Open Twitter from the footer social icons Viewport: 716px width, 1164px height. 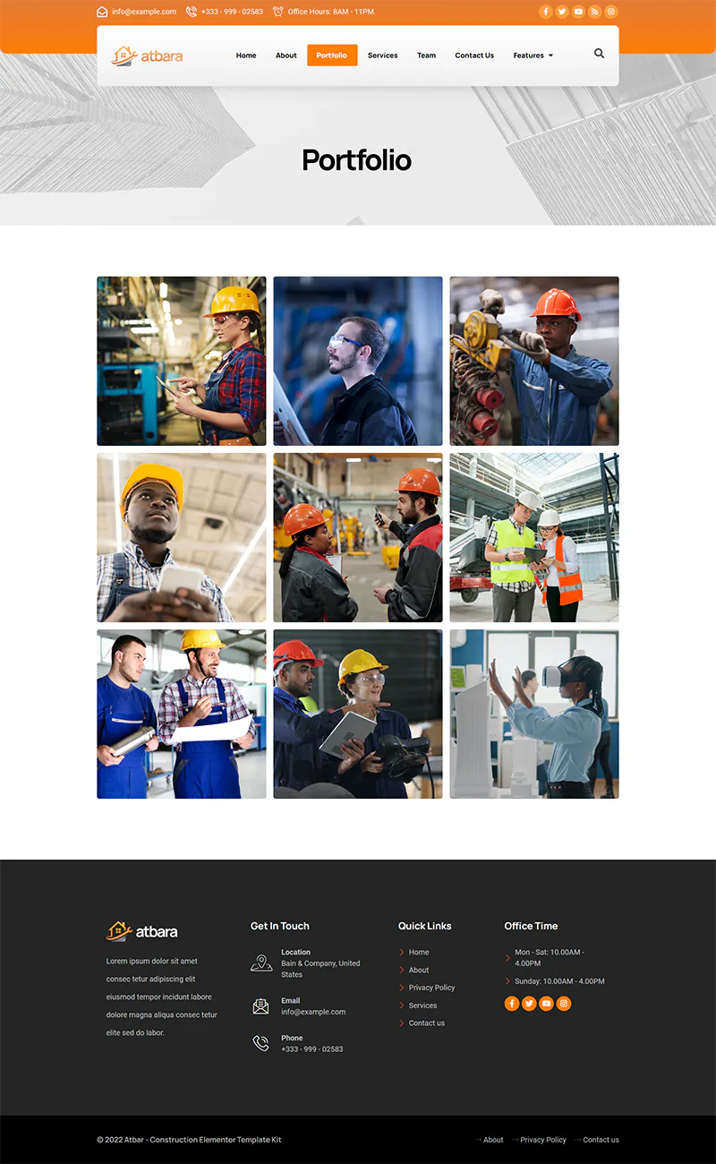[x=529, y=1004]
